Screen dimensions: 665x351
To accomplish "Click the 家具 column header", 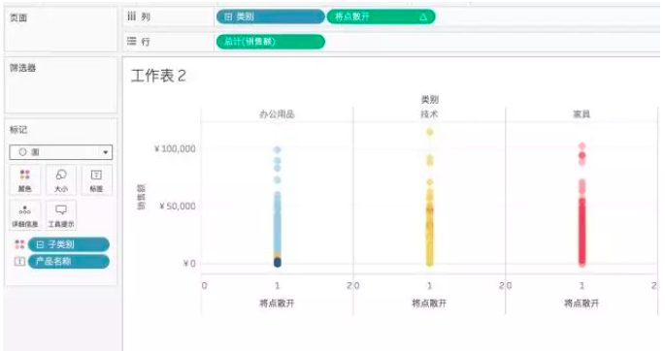I will (582, 113).
